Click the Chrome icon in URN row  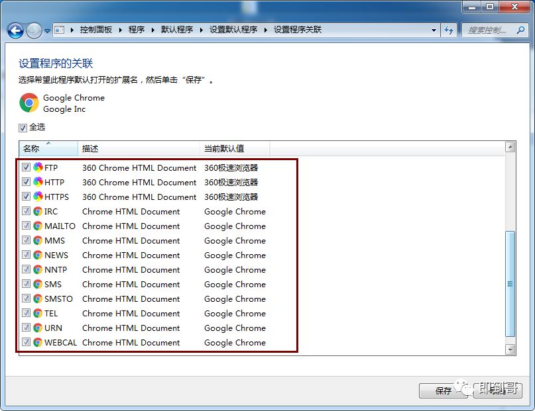[38, 328]
